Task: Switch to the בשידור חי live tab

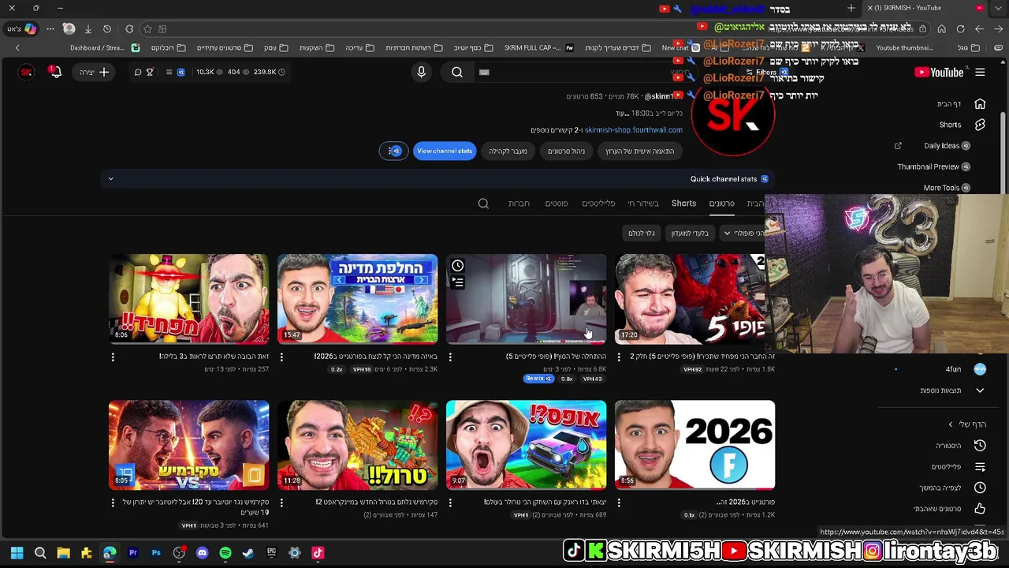Action: (643, 204)
